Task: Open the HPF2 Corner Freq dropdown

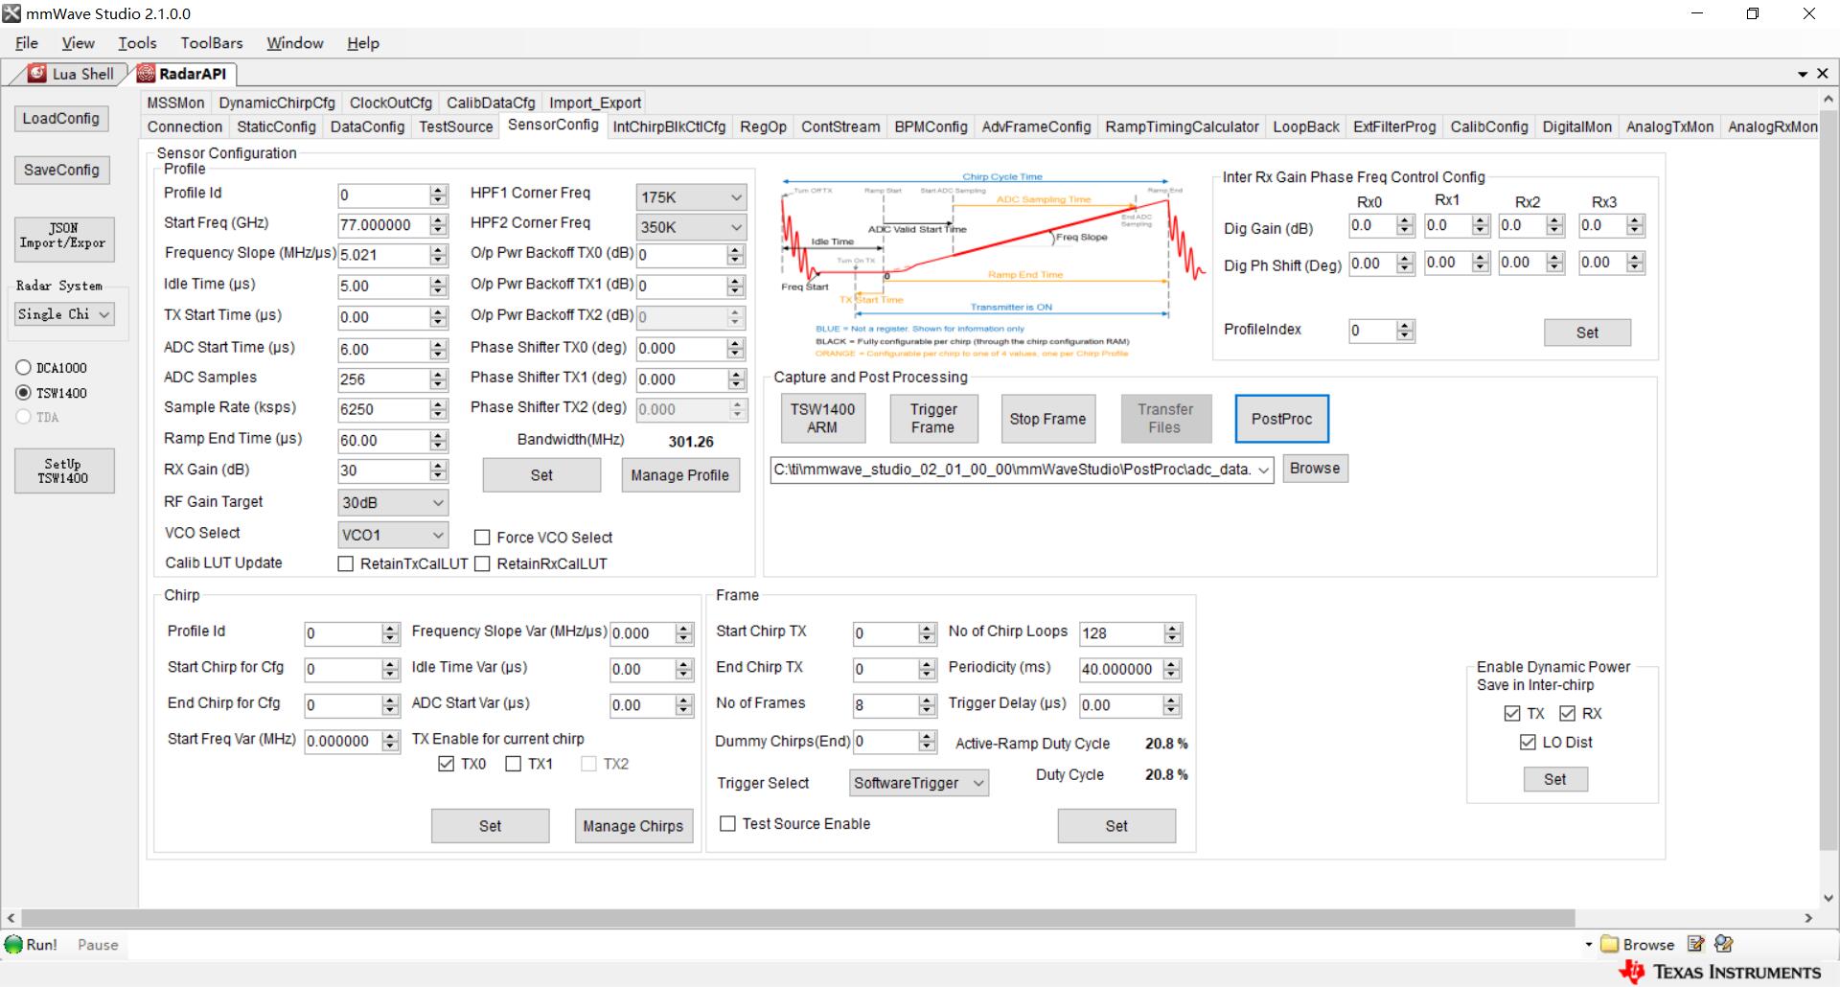Action: (691, 227)
